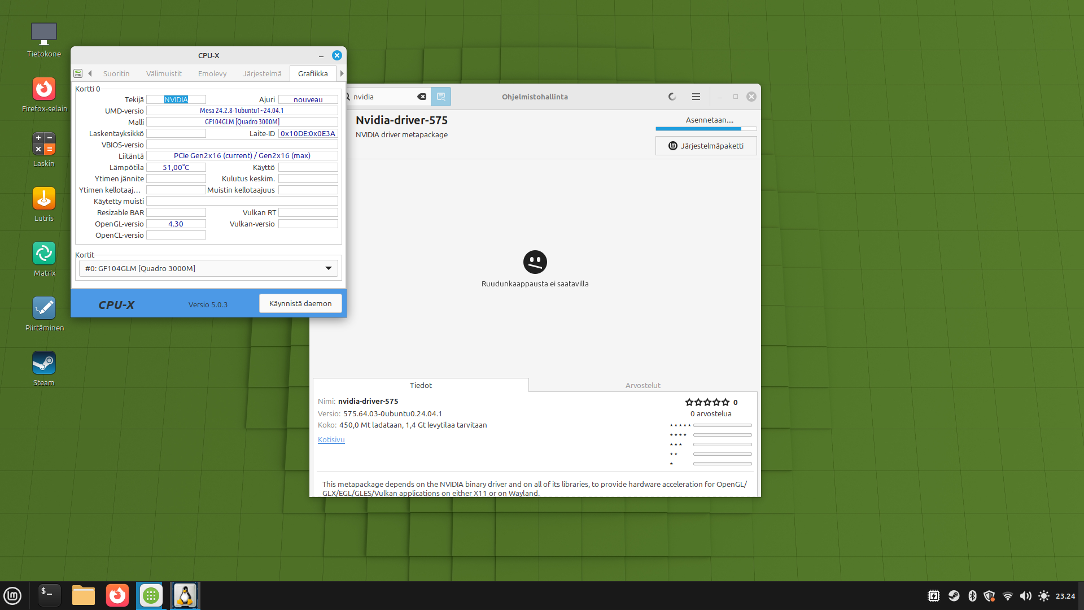Launch Firefox-selain from the desktop
The width and height of the screenshot is (1084, 610).
[44, 94]
